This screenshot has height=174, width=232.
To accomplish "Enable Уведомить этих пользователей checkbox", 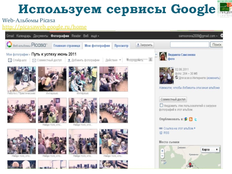I will click(x=161, y=105).
